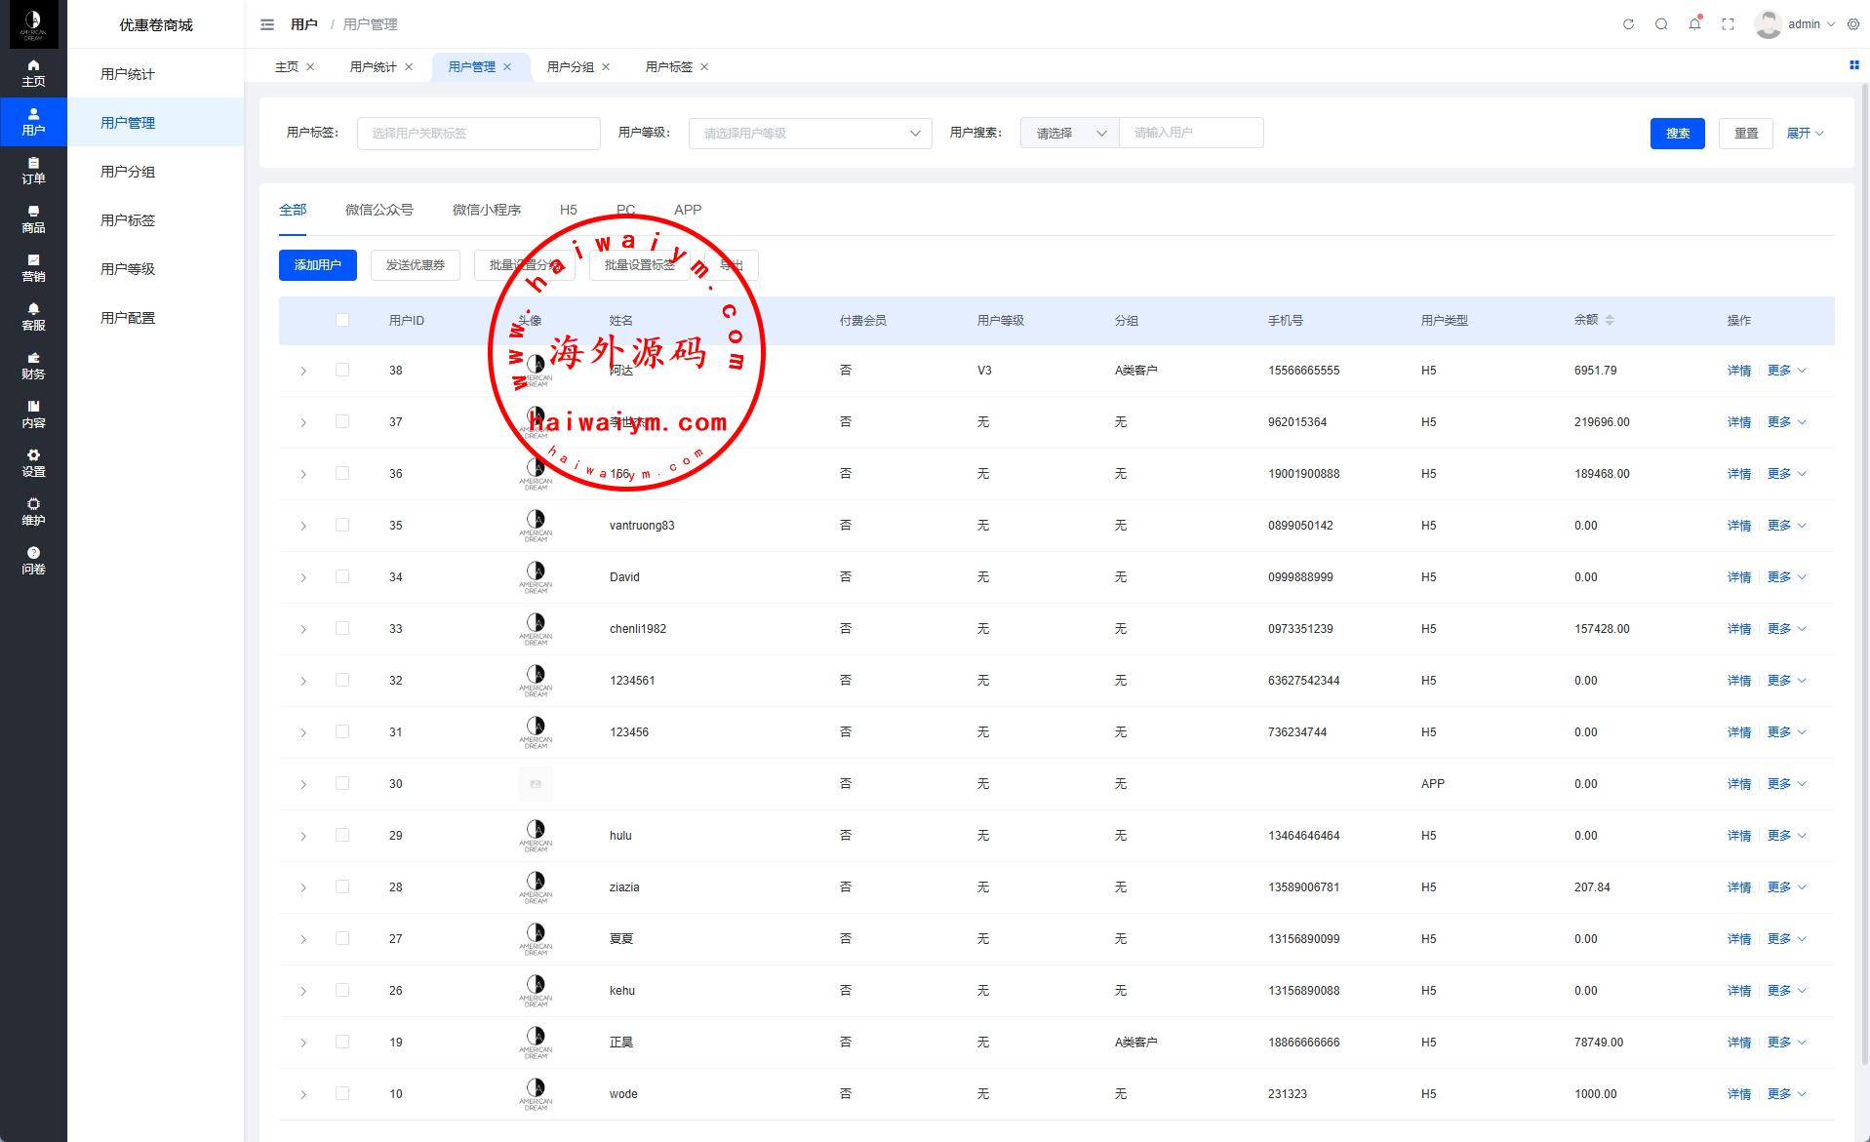Open 更多 menu for user 19
Viewport: 1870px width, 1142px height.
pyautogui.click(x=1786, y=1042)
